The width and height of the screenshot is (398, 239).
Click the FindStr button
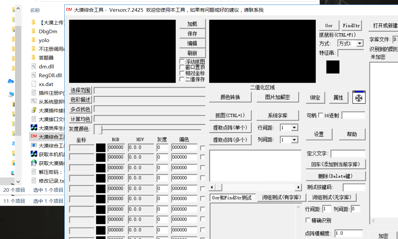pyautogui.click(x=351, y=25)
